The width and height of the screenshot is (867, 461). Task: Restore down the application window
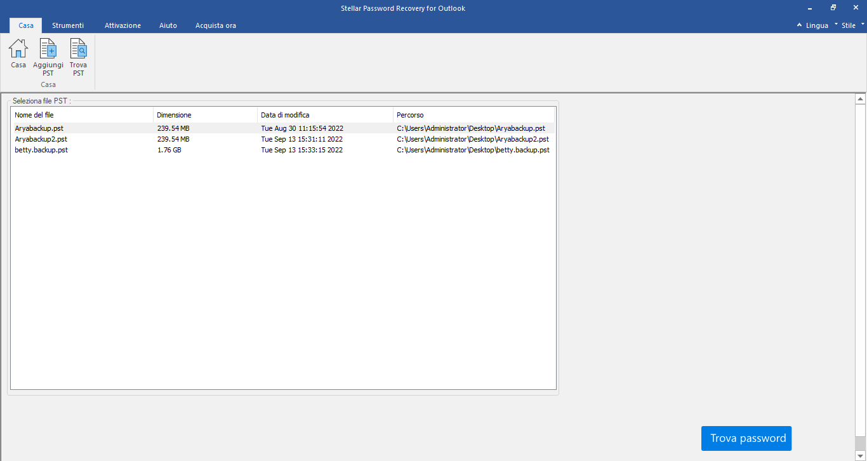[x=833, y=8]
